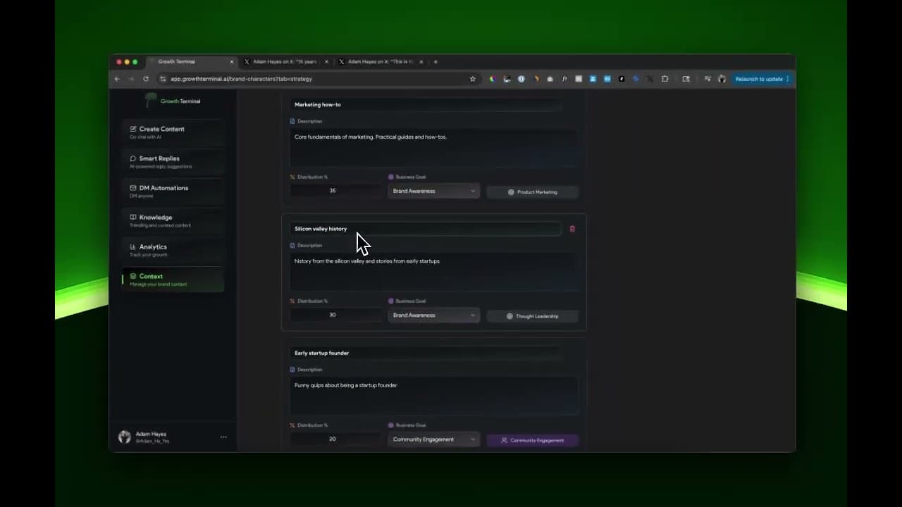Open browser extensions puzzle icon
Viewport: 902px width, 507px height.
point(665,79)
